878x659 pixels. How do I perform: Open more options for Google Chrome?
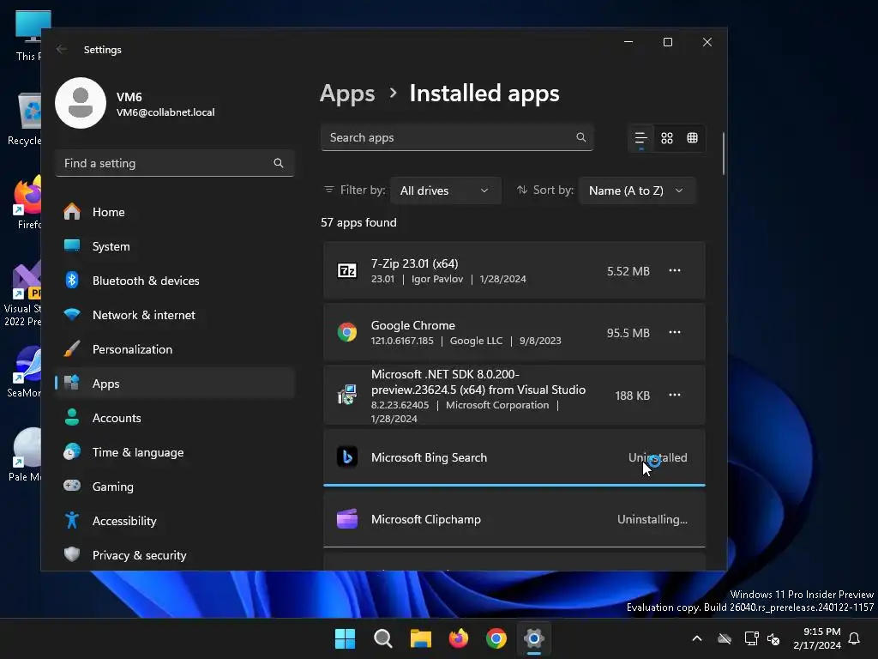click(x=675, y=332)
